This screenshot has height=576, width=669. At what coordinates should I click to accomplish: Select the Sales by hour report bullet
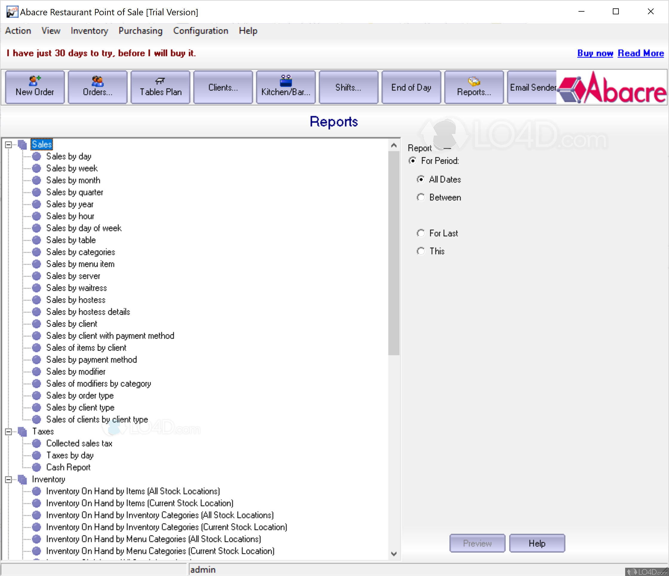coord(36,216)
